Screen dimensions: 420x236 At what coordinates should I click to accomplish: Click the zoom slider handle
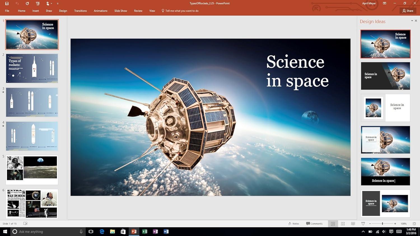click(x=382, y=224)
